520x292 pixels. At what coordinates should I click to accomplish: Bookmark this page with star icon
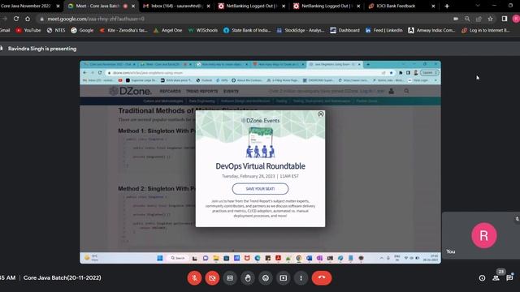coord(490,19)
